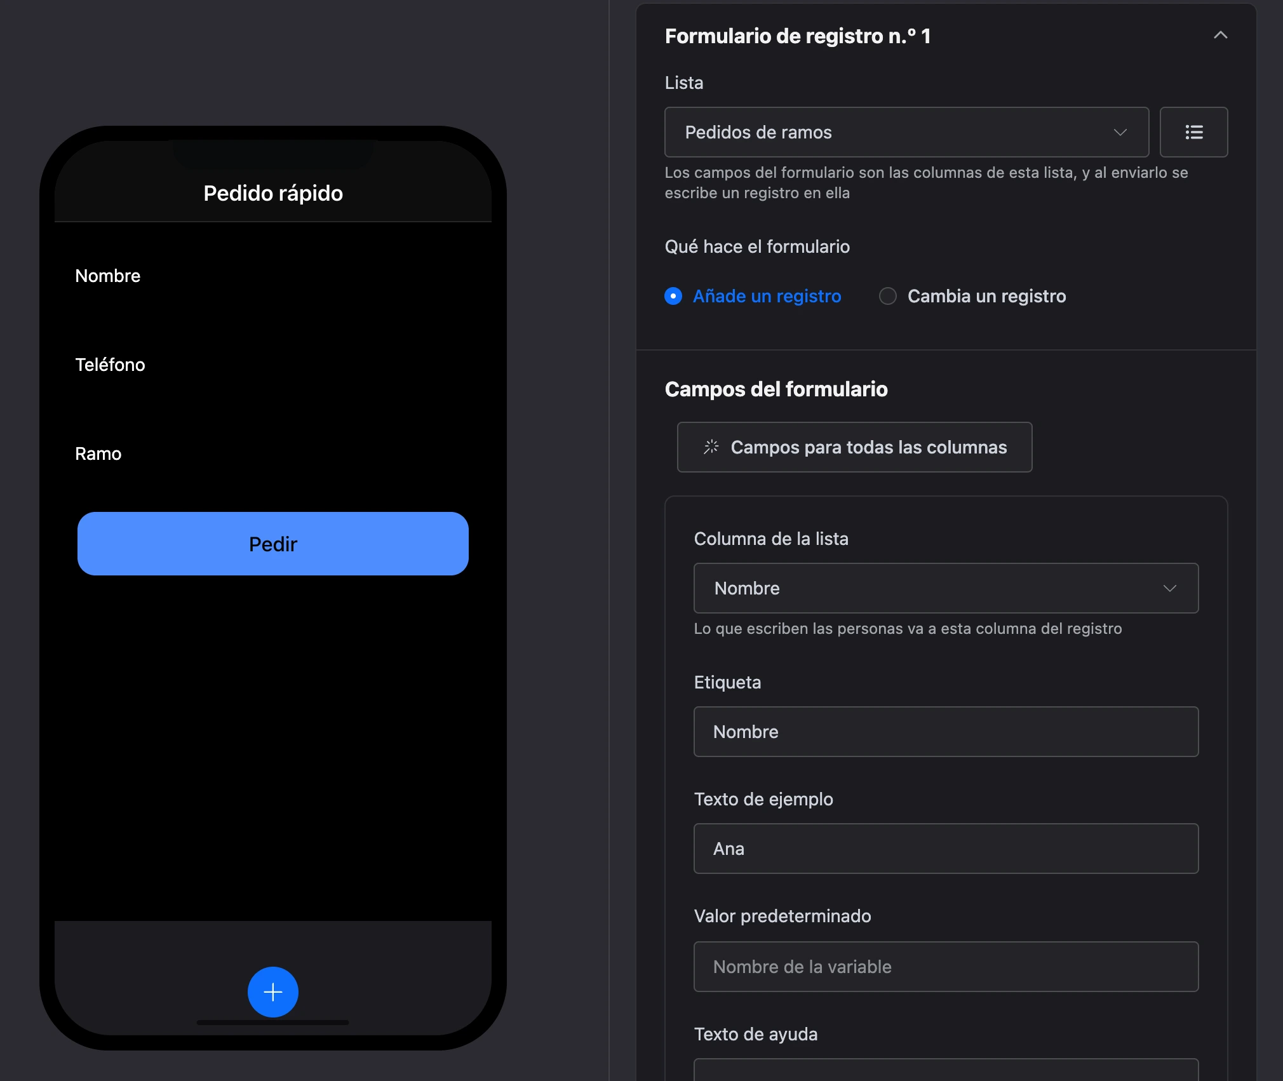
Task: Click the chevron arrow in Nombre column dropdown
Action: [1169, 588]
